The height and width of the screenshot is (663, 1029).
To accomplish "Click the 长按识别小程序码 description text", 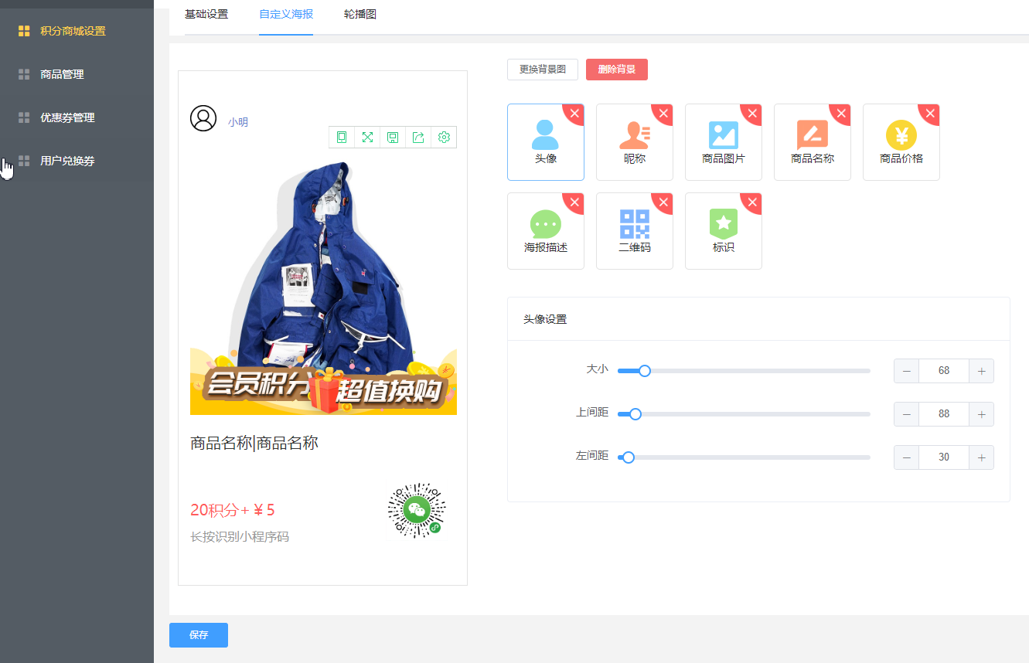I will [240, 536].
